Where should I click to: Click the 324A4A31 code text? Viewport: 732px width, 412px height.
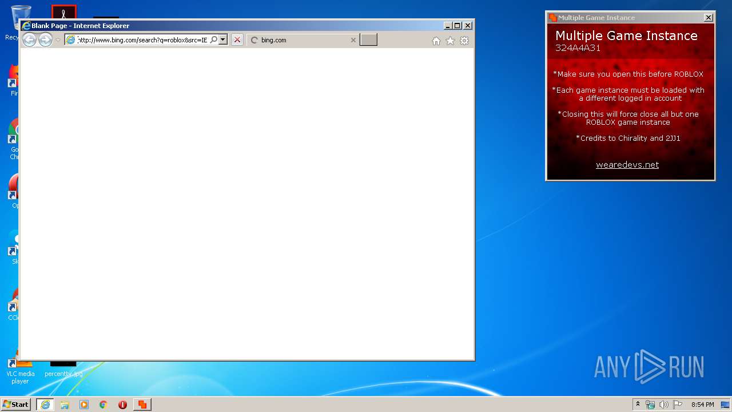pos(578,48)
